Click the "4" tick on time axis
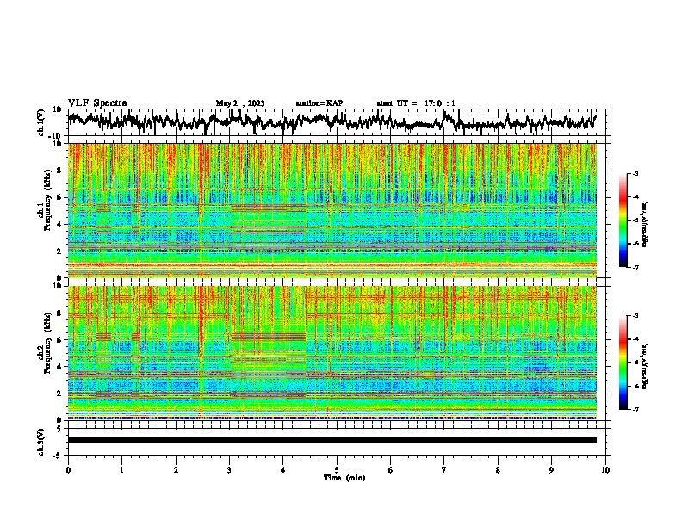 pos(283,470)
